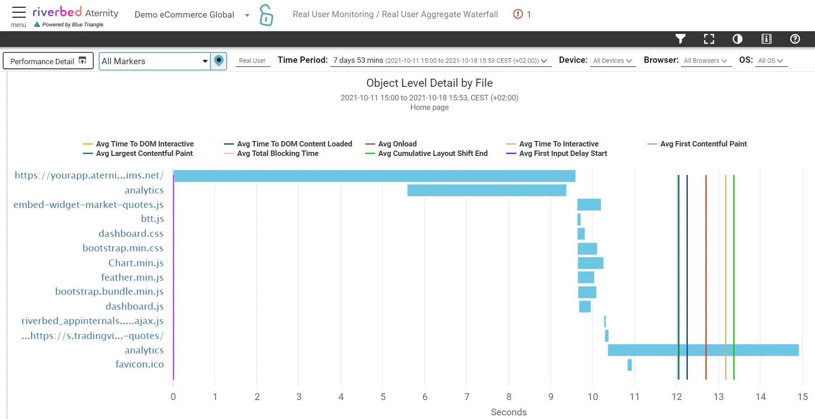The width and height of the screenshot is (815, 419).
Task: Toggle the dark contrast theme icon
Action: 737,39
